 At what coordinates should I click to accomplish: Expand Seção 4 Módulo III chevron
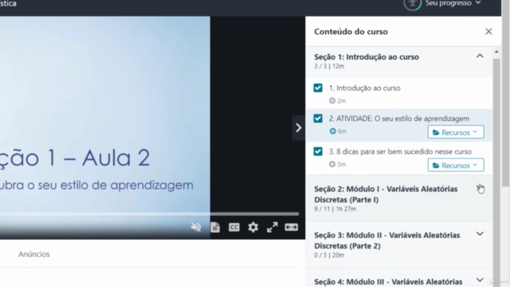tap(480, 280)
